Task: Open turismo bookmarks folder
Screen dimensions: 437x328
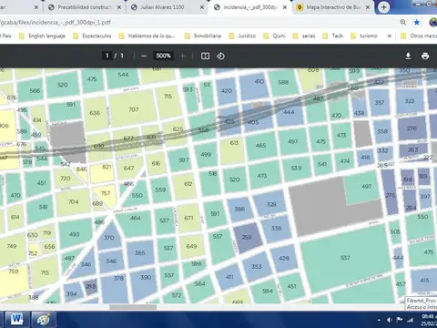Action: [363, 36]
